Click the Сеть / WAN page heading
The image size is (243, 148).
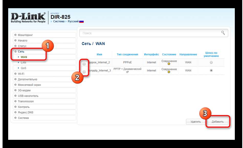pos(93,44)
